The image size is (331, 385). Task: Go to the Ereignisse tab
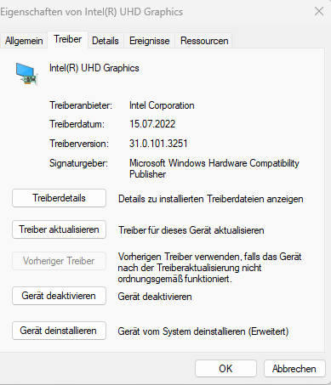(150, 41)
